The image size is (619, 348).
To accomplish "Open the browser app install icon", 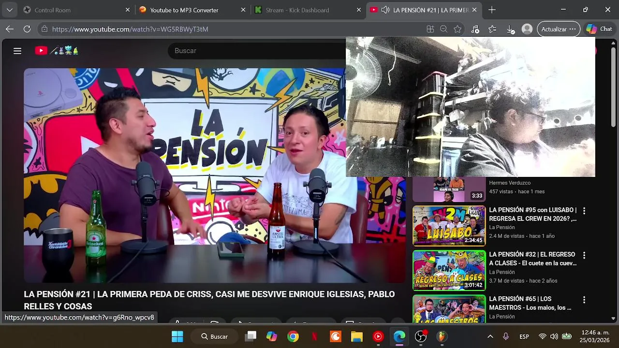I will tap(430, 29).
